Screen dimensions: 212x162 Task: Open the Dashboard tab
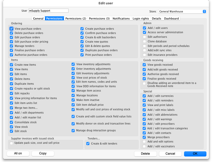(x=171, y=19)
